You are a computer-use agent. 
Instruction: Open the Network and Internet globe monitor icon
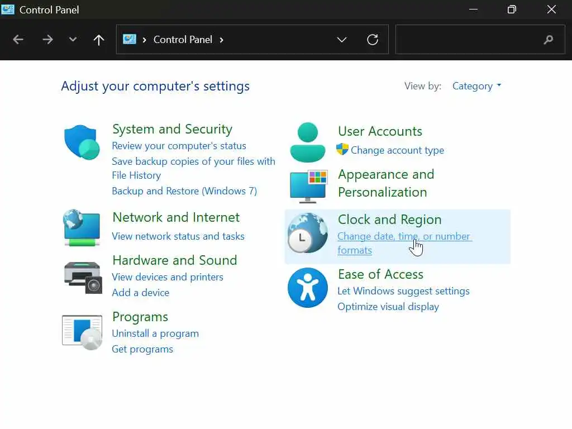click(x=82, y=228)
